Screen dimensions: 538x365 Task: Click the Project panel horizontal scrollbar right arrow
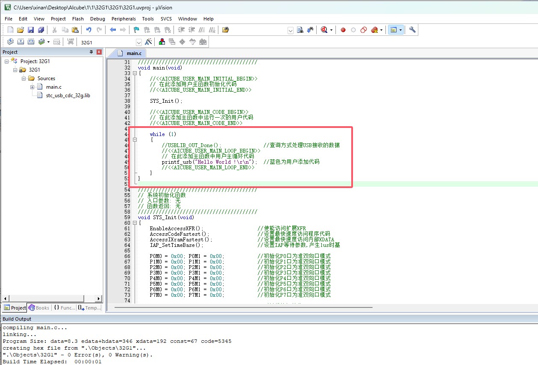coord(98,299)
